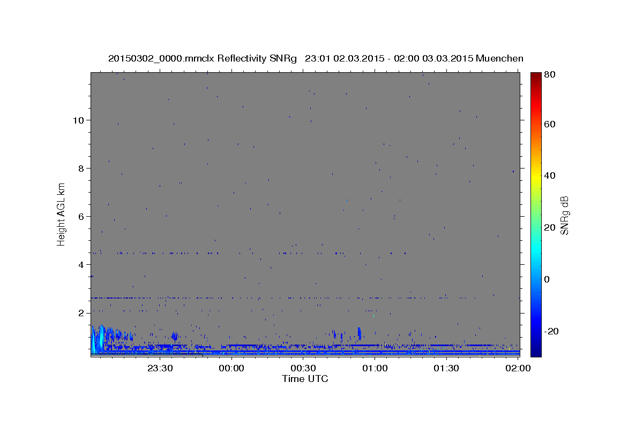Click the 'Height AGL km' axis label
643x428 pixels.
point(61,213)
